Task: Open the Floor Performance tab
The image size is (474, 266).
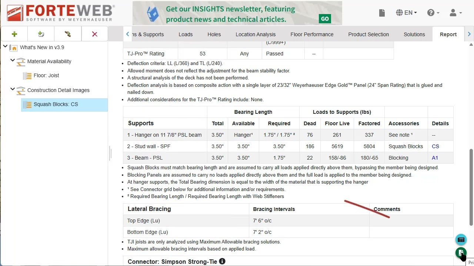Action: [x=312, y=34]
